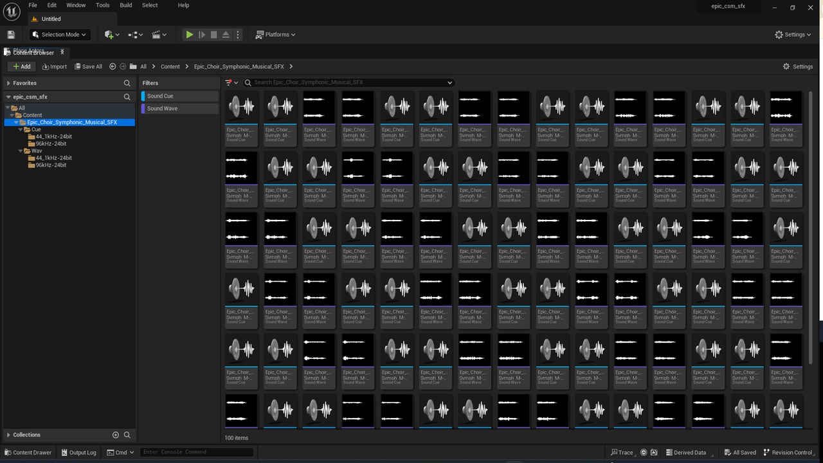Open the Platforms dropdown

(276, 35)
